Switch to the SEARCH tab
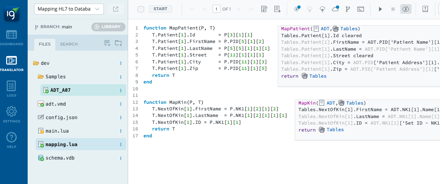 click(x=69, y=44)
